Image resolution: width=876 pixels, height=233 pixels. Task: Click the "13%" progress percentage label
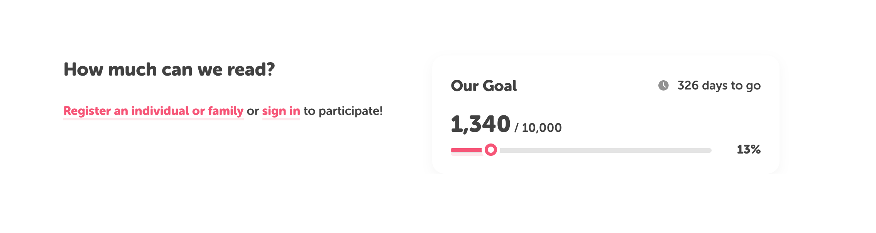coord(748,149)
